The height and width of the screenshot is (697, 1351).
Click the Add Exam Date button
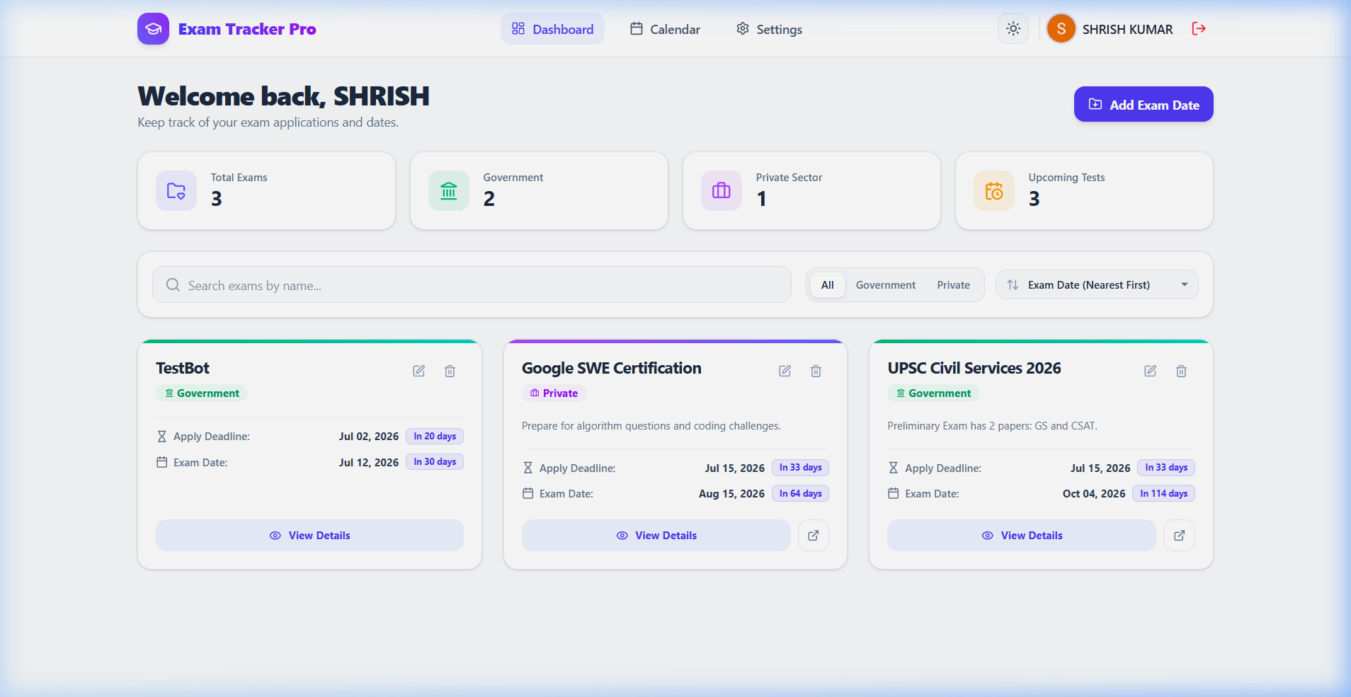[x=1144, y=105]
